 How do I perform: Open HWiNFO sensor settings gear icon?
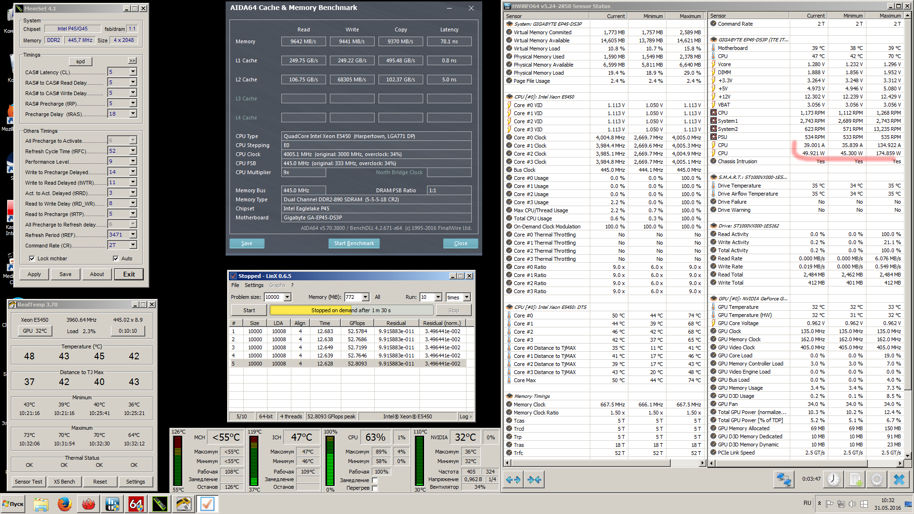tap(876, 479)
